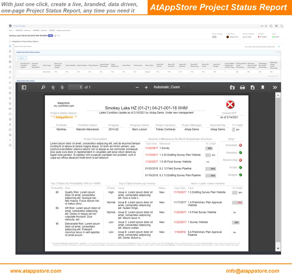Open Smokey Lake HZ project breadcrumb

(63, 30)
